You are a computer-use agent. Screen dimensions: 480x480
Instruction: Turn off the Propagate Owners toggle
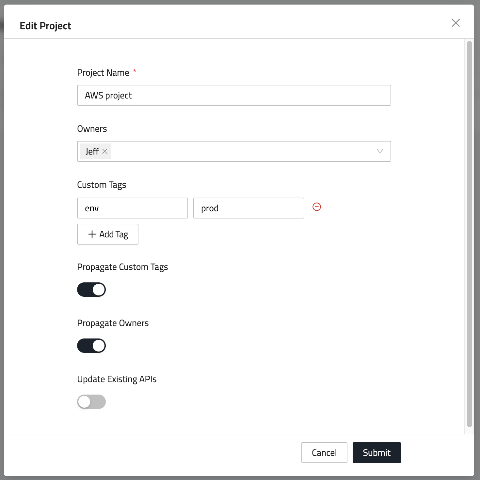[x=91, y=346]
